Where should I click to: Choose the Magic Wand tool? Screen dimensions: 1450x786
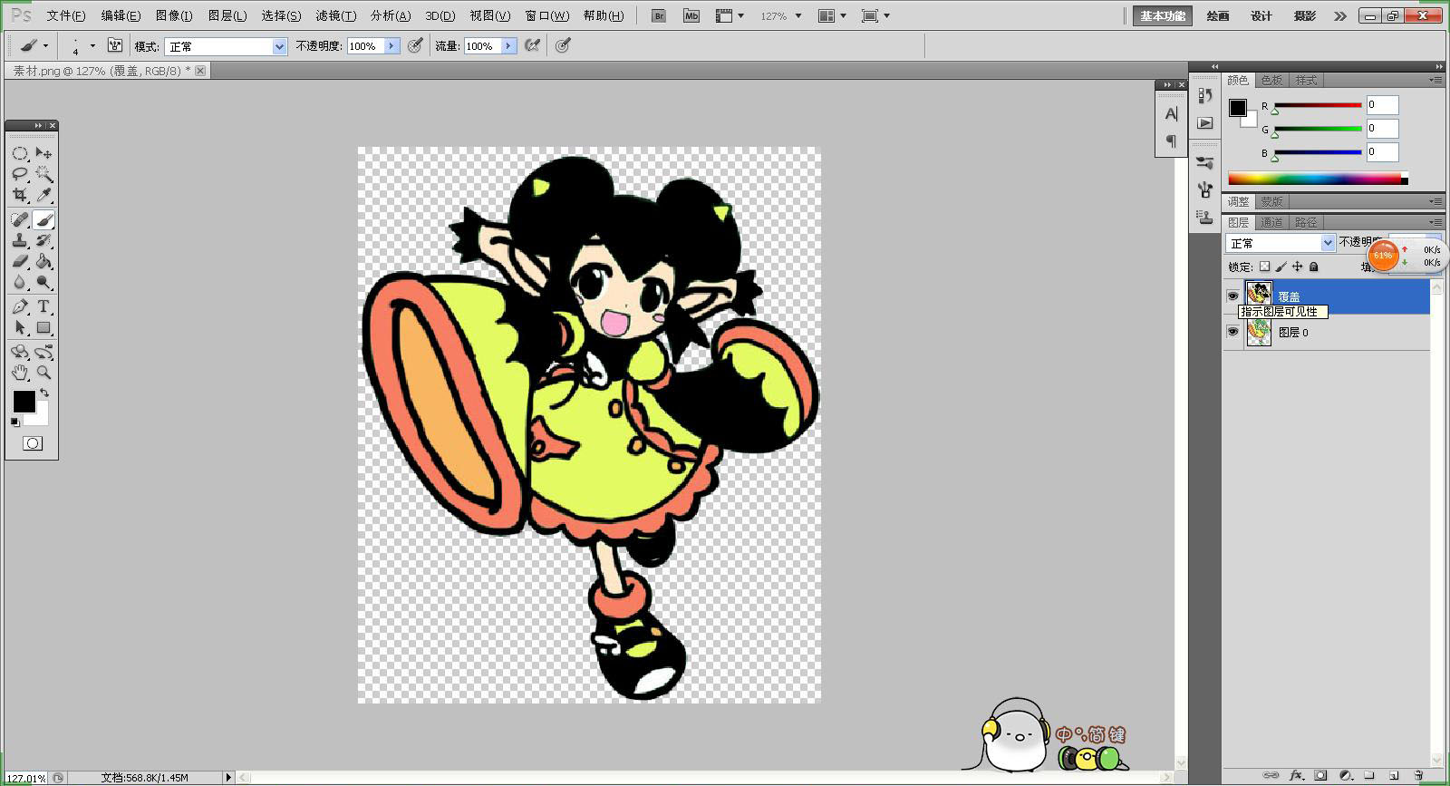tap(43, 174)
